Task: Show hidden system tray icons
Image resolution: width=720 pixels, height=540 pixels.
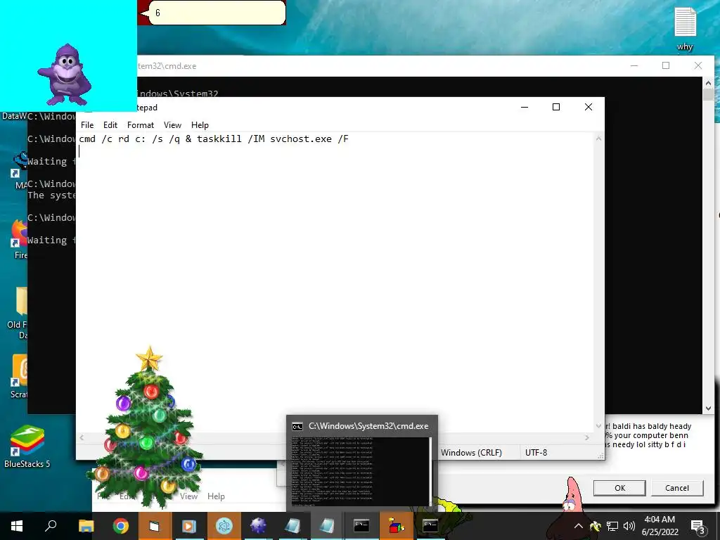Action: click(579, 526)
